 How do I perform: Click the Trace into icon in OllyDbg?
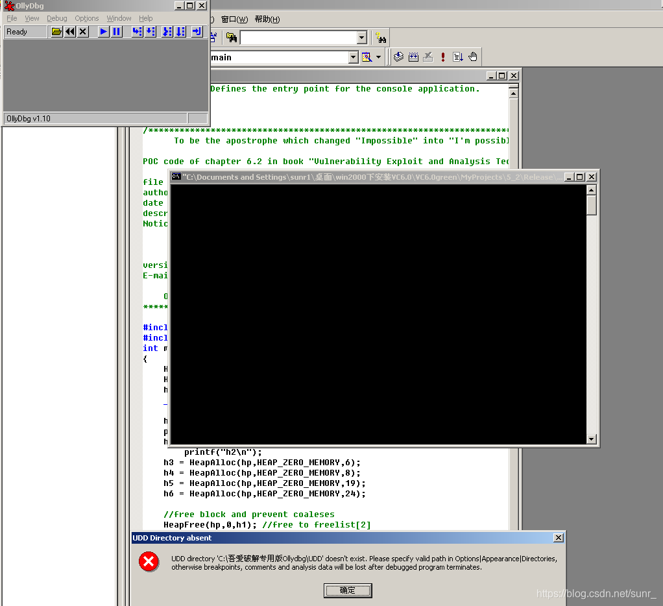tap(167, 32)
